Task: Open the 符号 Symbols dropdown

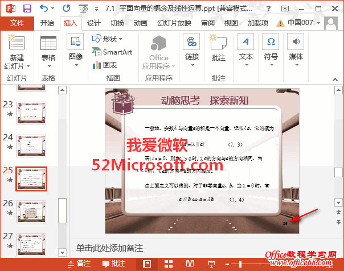Action: point(271,51)
